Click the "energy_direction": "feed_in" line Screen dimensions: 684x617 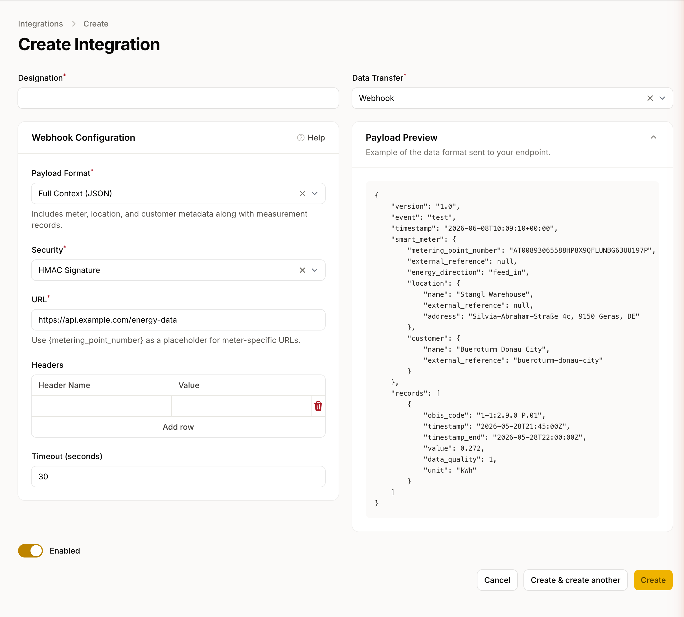468,273
